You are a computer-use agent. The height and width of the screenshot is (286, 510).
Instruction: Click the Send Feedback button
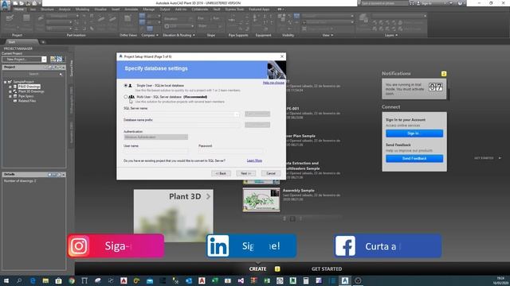coord(414,159)
